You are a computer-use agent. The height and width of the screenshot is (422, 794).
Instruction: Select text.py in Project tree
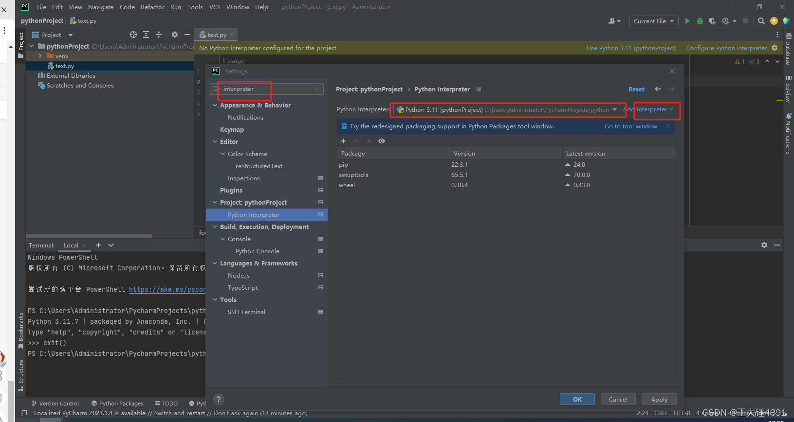110,66
